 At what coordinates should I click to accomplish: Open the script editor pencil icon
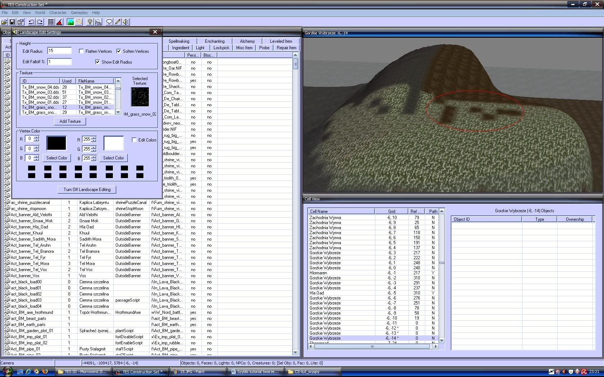(118, 22)
